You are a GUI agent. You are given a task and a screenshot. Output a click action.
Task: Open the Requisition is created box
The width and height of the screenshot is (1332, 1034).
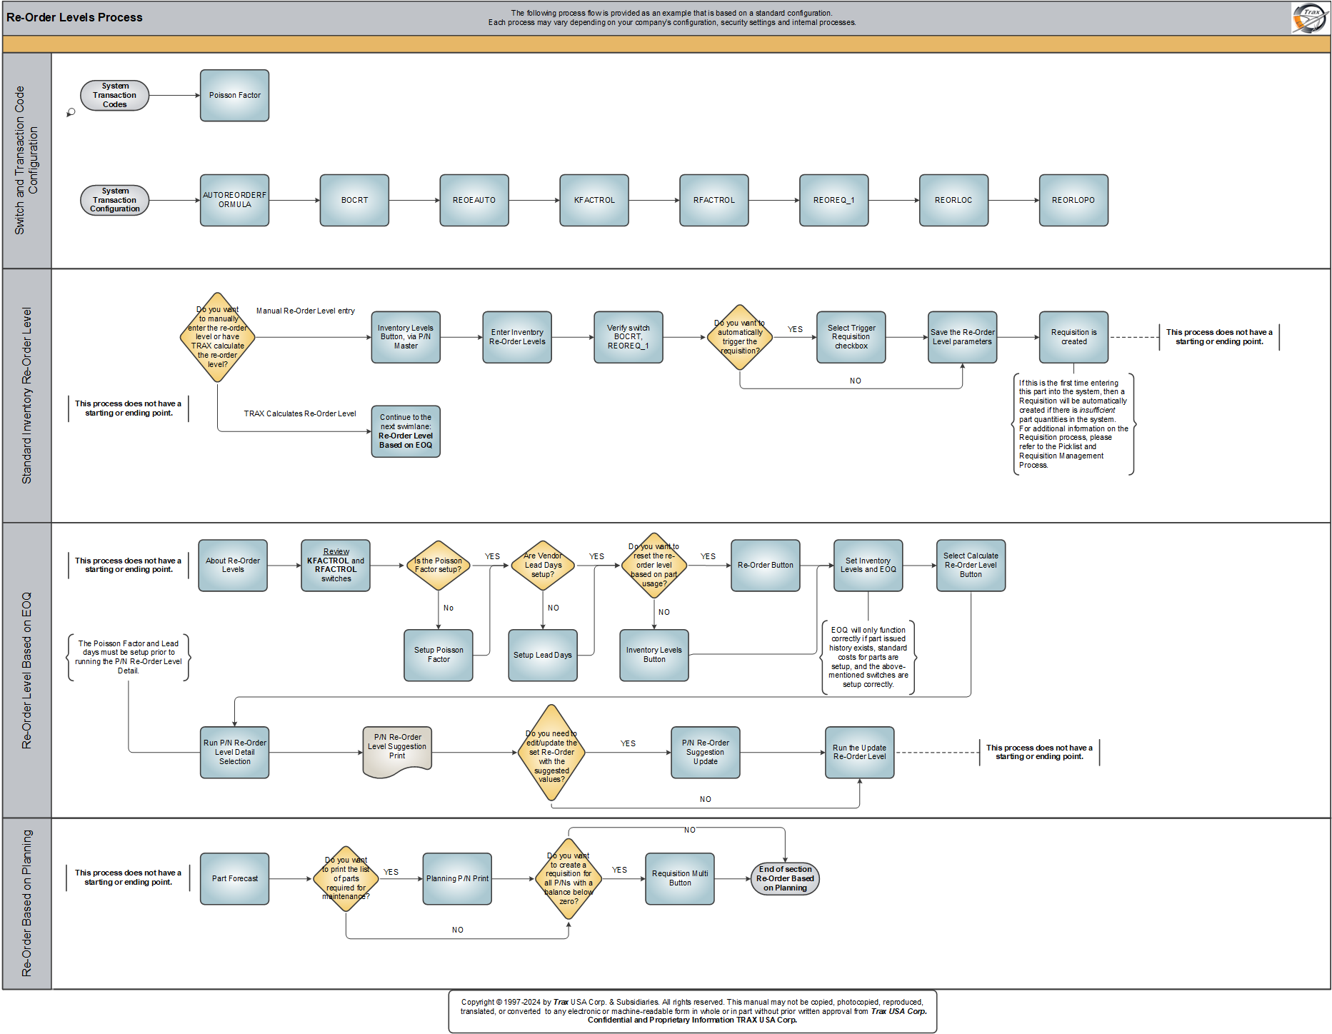(x=1074, y=337)
